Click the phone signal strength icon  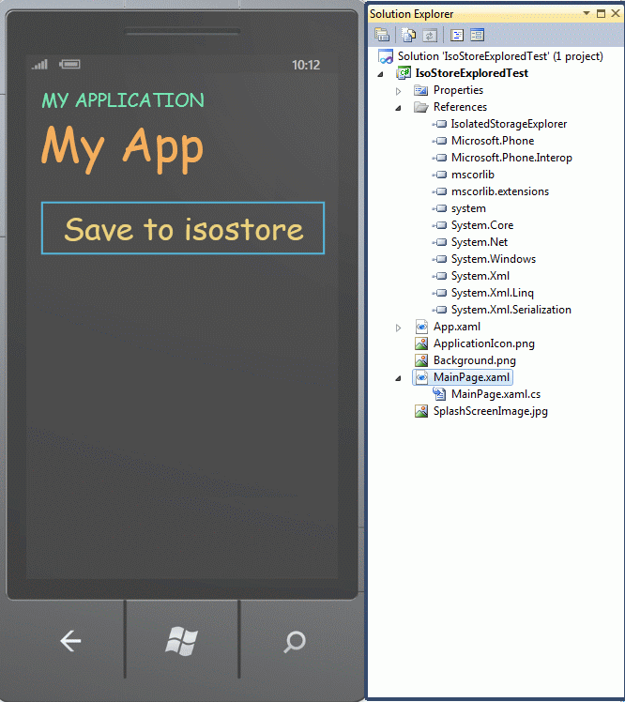[x=39, y=65]
